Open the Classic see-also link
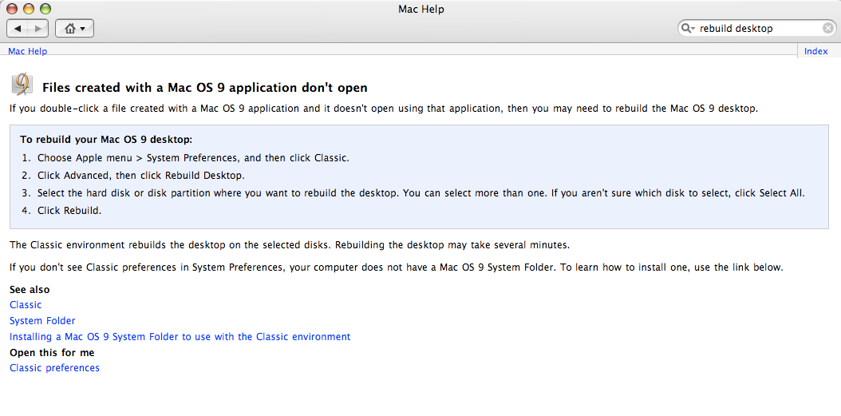 click(x=26, y=305)
